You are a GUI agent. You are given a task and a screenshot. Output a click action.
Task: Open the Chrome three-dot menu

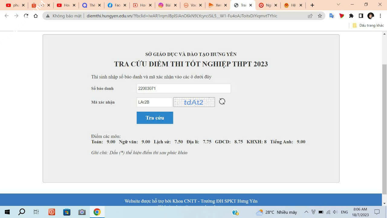point(380,16)
